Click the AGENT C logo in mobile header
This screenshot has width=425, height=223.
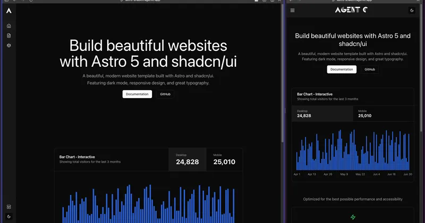(351, 10)
